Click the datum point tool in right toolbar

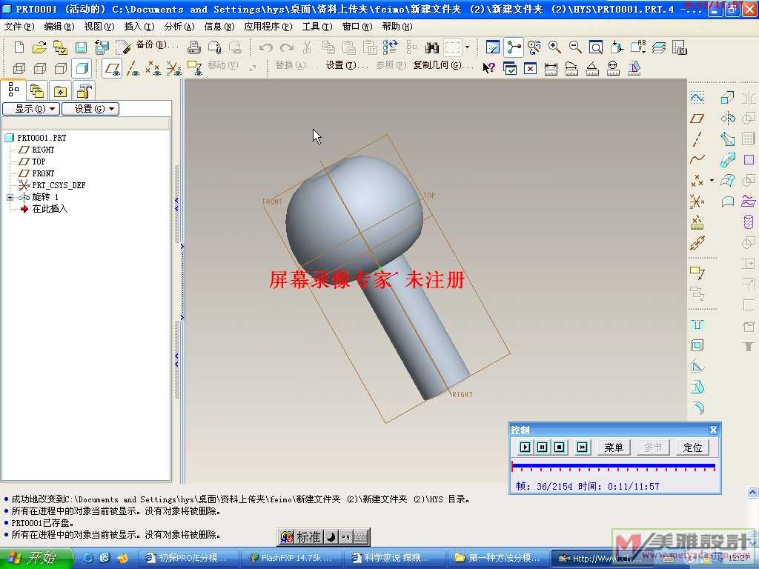pos(697,181)
